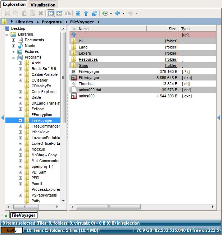Expand the Music tree node
The image size is (222, 235).
point(14,46)
